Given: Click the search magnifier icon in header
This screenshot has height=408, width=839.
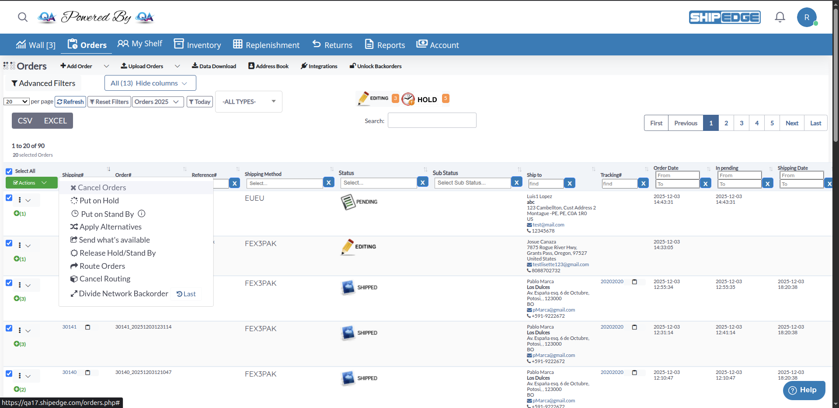Looking at the screenshot, I should (x=23, y=17).
